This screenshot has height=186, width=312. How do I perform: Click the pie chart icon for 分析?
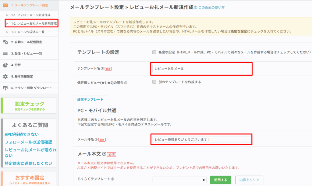[5, 65]
